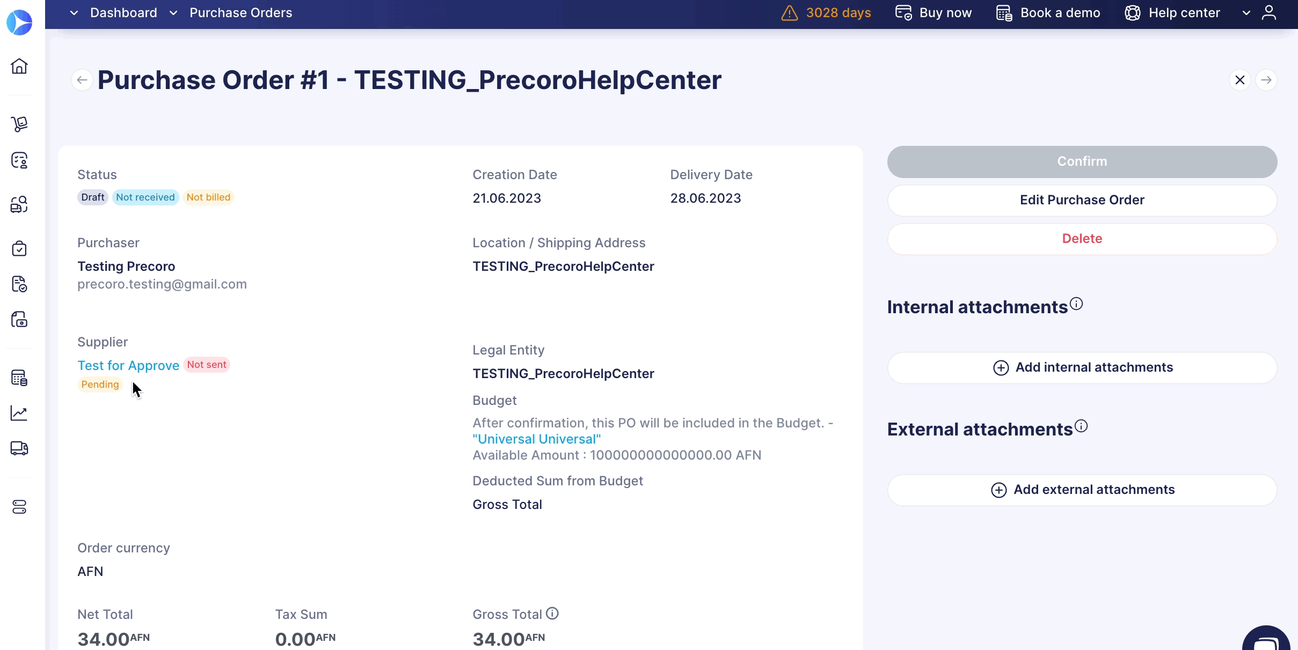This screenshot has height=650, width=1298.
Task: Open Help center menu item
Action: pos(1172,13)
